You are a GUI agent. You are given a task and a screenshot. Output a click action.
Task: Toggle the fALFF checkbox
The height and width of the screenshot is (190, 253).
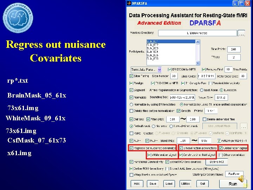(147, 141)
